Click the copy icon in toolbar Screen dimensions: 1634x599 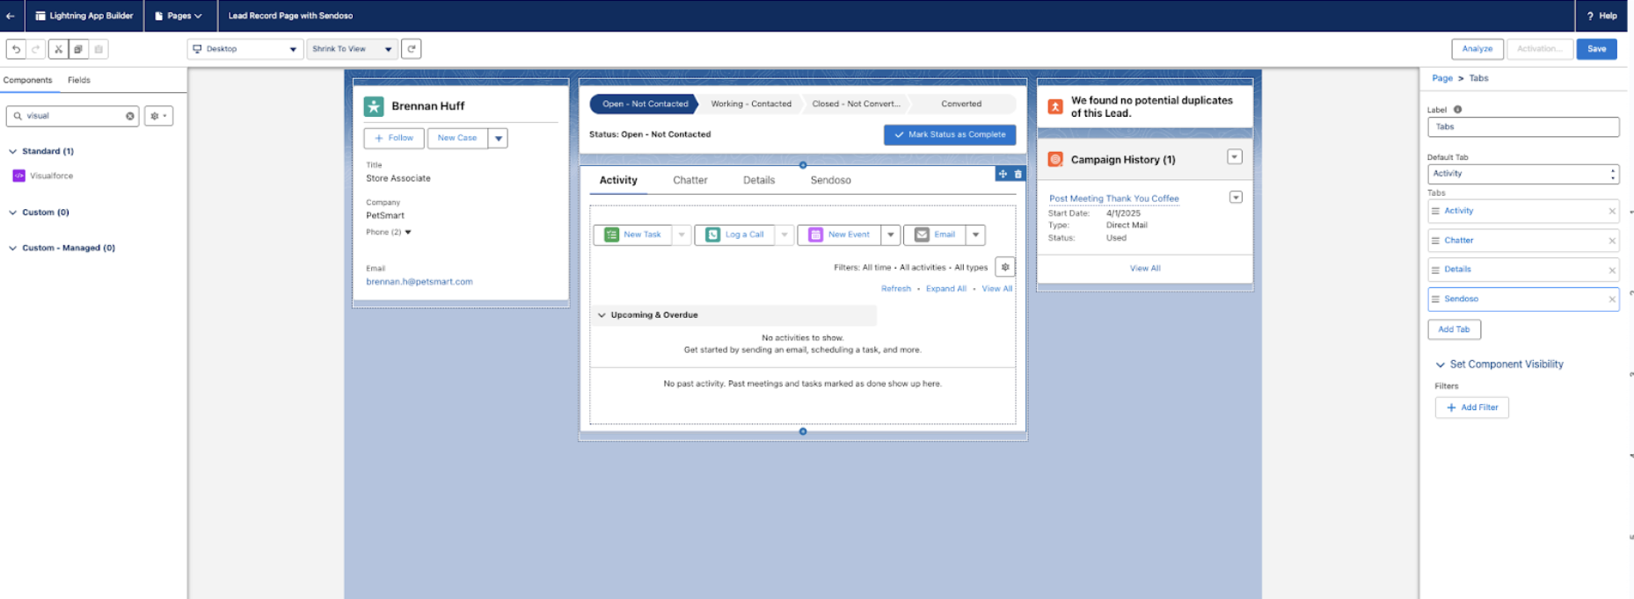[78, 49]
